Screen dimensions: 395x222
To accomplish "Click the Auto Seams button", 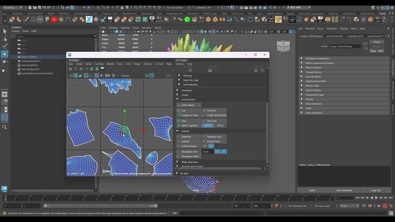I will click(189, 105).
